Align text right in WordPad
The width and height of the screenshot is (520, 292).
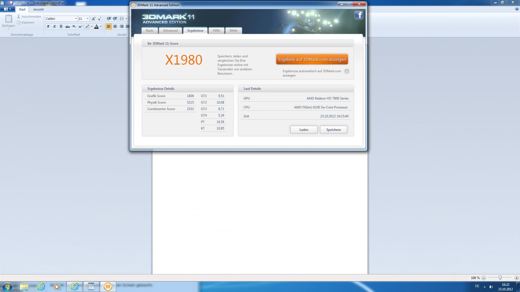tap(121, 27)
